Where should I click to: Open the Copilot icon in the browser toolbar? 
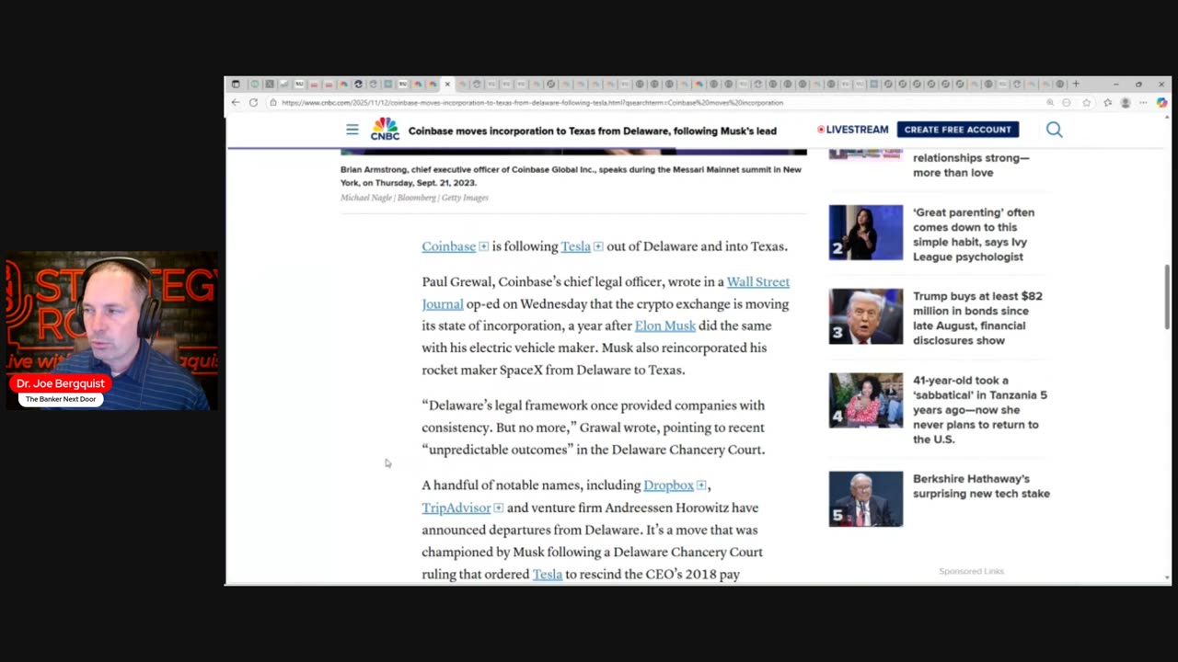click(x=1161, y=103)
